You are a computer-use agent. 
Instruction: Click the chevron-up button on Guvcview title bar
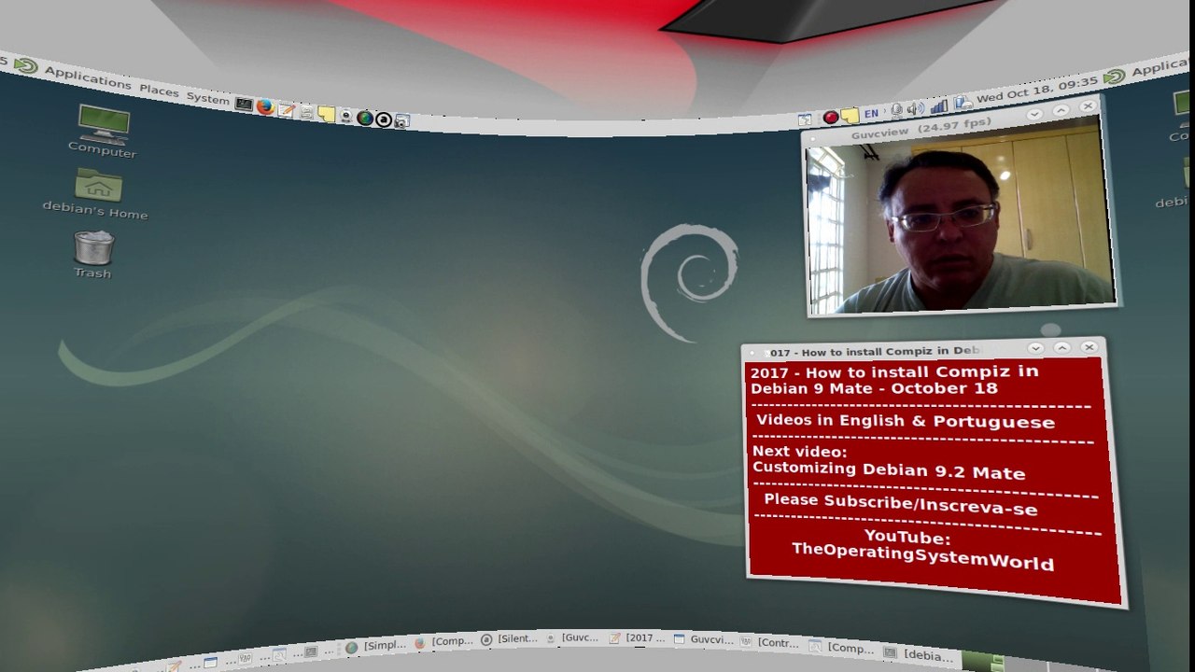point(1061,110)
